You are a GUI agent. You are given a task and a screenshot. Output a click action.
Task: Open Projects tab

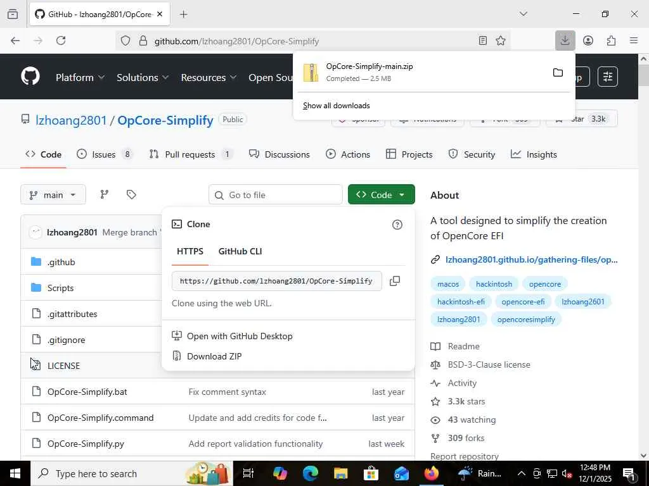tap(409, 154)
